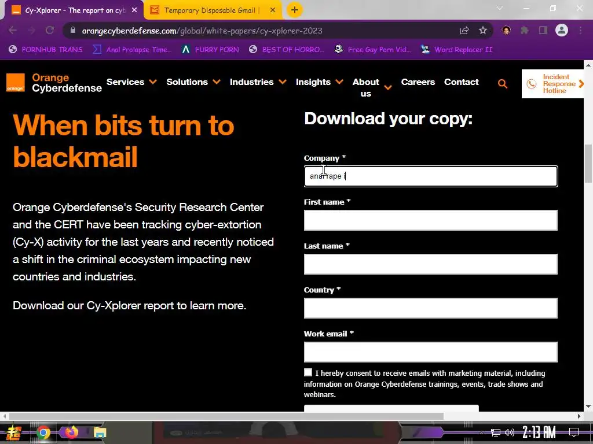The image size is (593, 444).
Task: Close the Cy-Xplorer tab
Action: coord(134,10)
